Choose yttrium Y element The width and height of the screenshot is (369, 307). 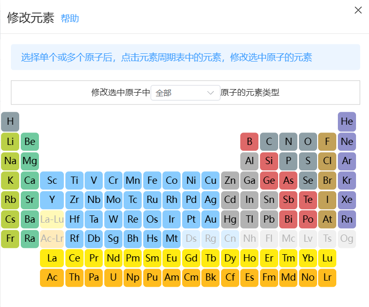point(52,200)
